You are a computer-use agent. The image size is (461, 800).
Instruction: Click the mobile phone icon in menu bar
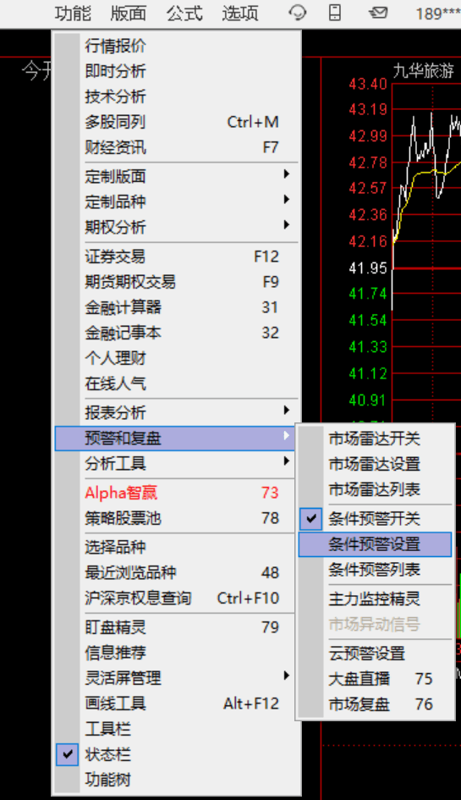pos(334,13)
